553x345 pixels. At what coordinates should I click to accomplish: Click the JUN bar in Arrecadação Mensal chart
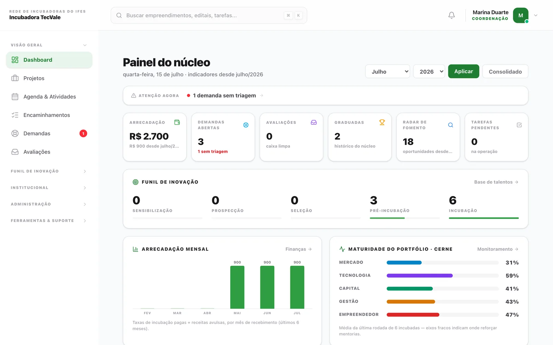(x=267, y=287)
